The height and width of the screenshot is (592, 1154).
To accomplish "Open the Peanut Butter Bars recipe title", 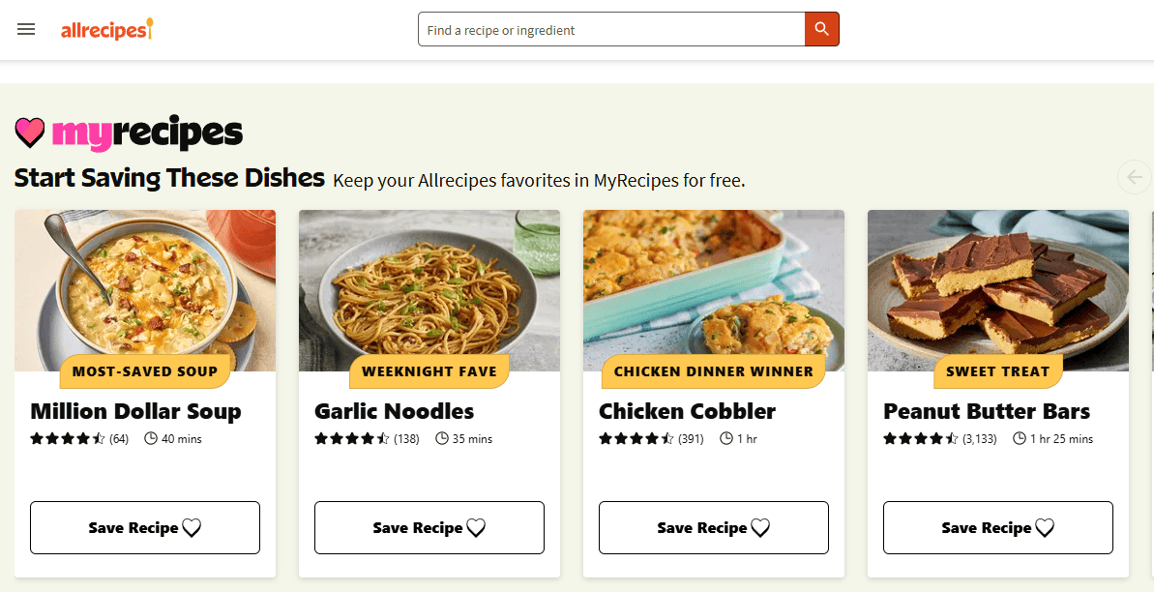I will [986, 411].
